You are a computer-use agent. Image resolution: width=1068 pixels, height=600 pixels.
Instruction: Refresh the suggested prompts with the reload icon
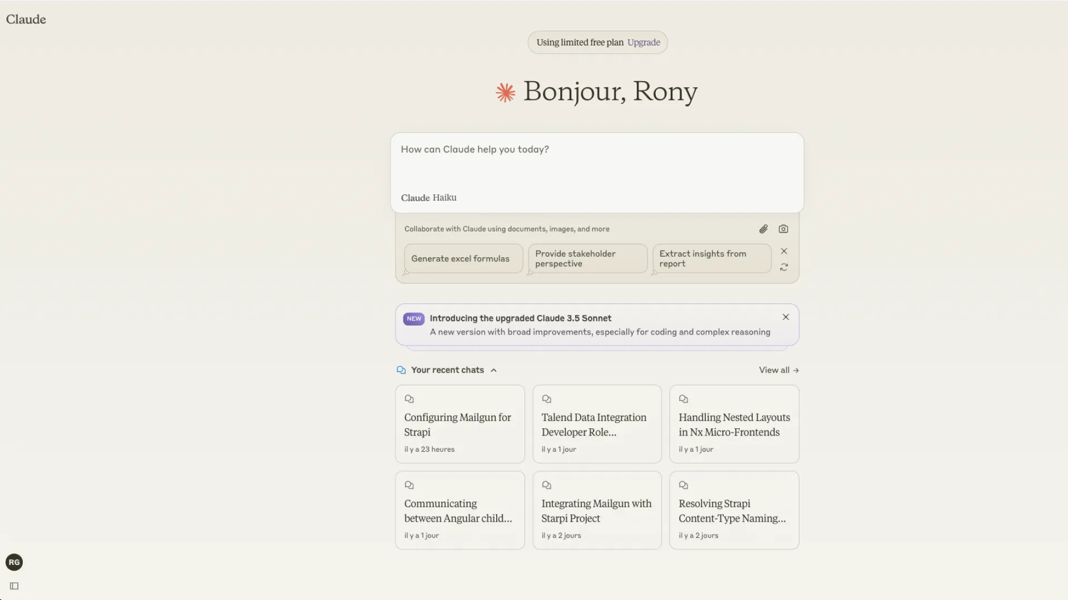[784, 267]
